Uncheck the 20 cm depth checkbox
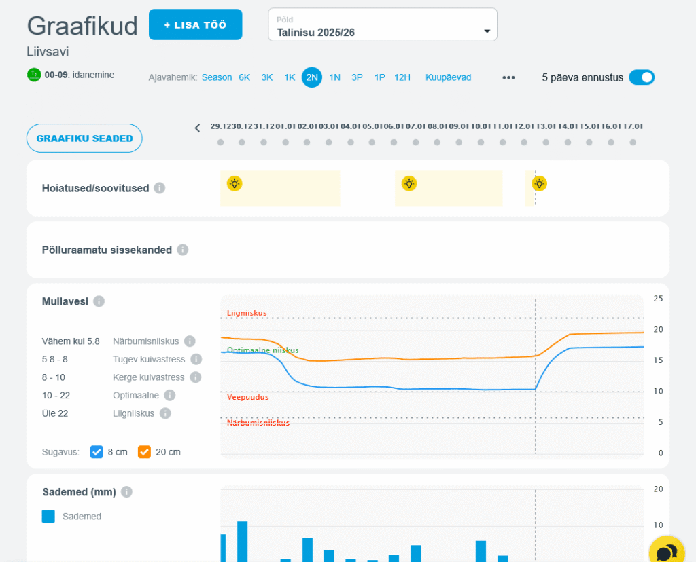 pos(144,452)
